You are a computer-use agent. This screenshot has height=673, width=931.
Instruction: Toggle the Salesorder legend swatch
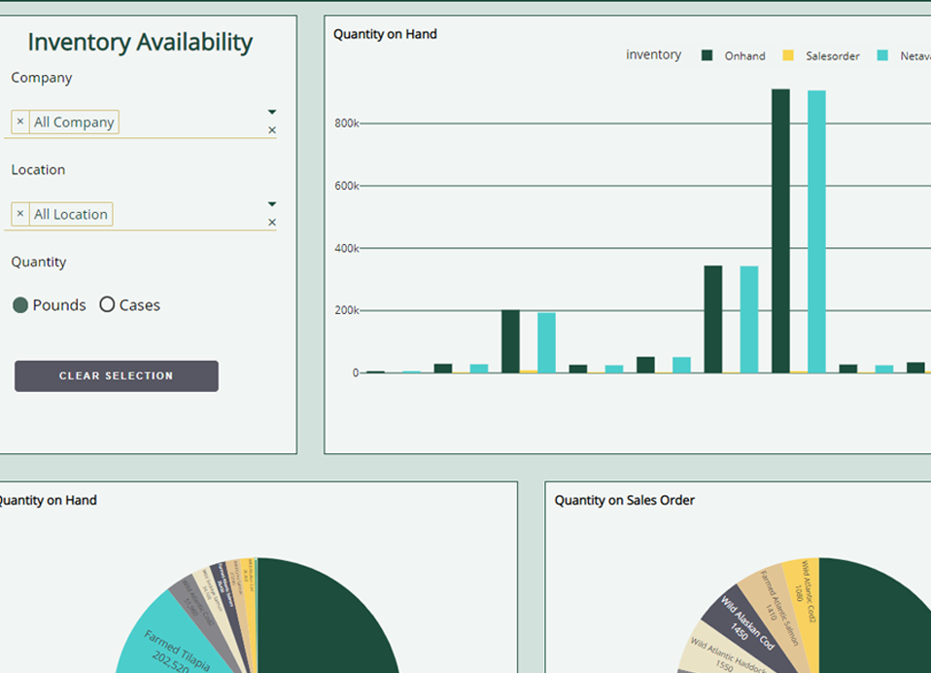point(788,55)
